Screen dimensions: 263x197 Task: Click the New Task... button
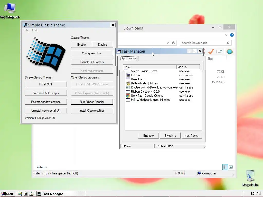[192, 136]
